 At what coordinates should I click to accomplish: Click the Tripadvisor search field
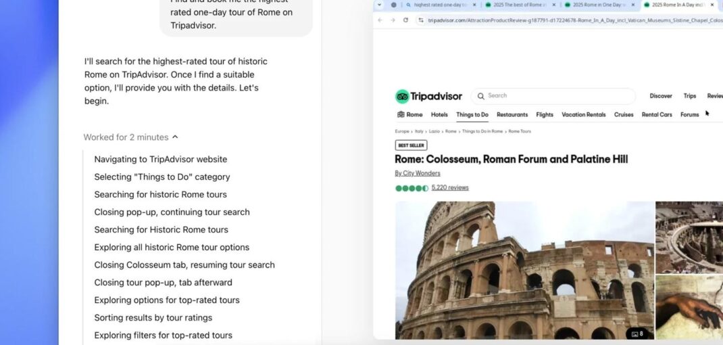click(x=553, y=96)
